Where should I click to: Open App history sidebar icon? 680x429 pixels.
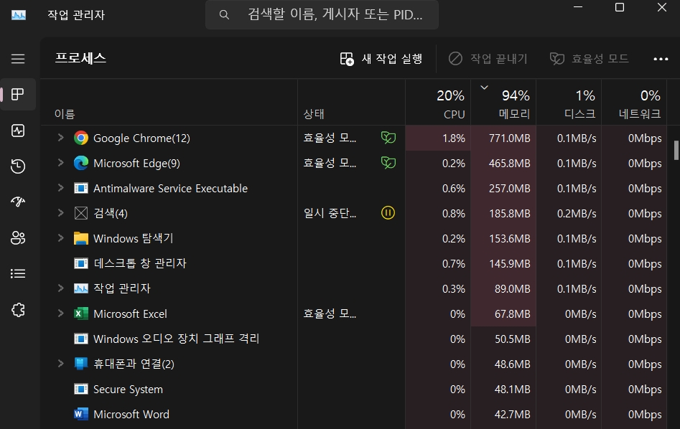click(x=18, y=166)
